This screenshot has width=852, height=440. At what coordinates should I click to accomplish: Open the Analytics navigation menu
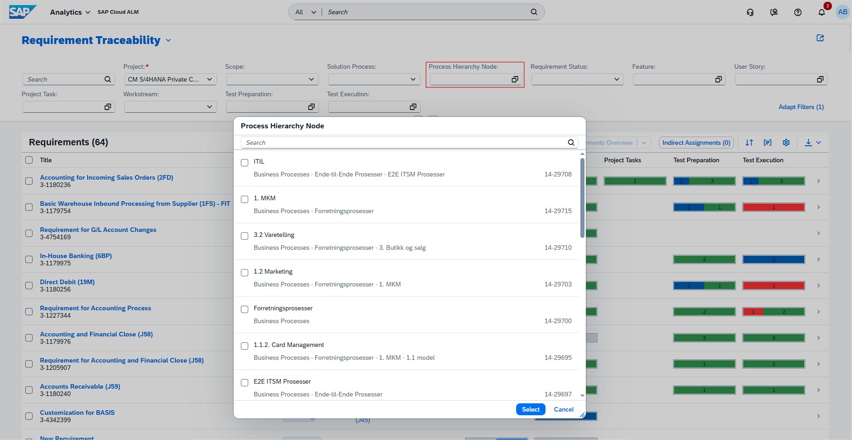tap(70, 12)
